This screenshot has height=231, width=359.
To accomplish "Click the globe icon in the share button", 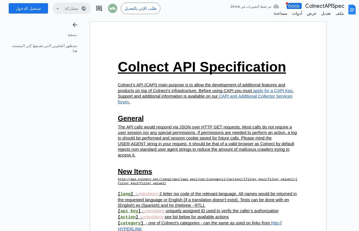I will click(x=84, y=8).
